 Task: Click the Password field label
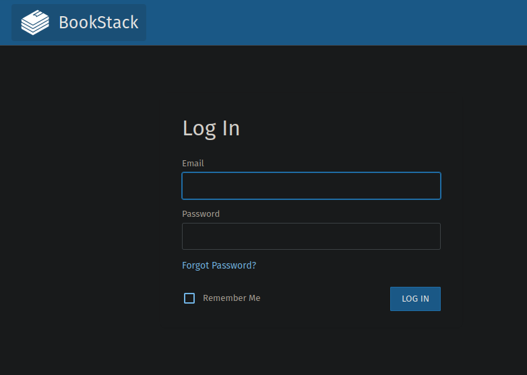coord(201,214)
